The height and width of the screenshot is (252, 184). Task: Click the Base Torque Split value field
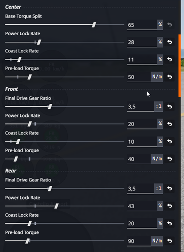point(142,25)
